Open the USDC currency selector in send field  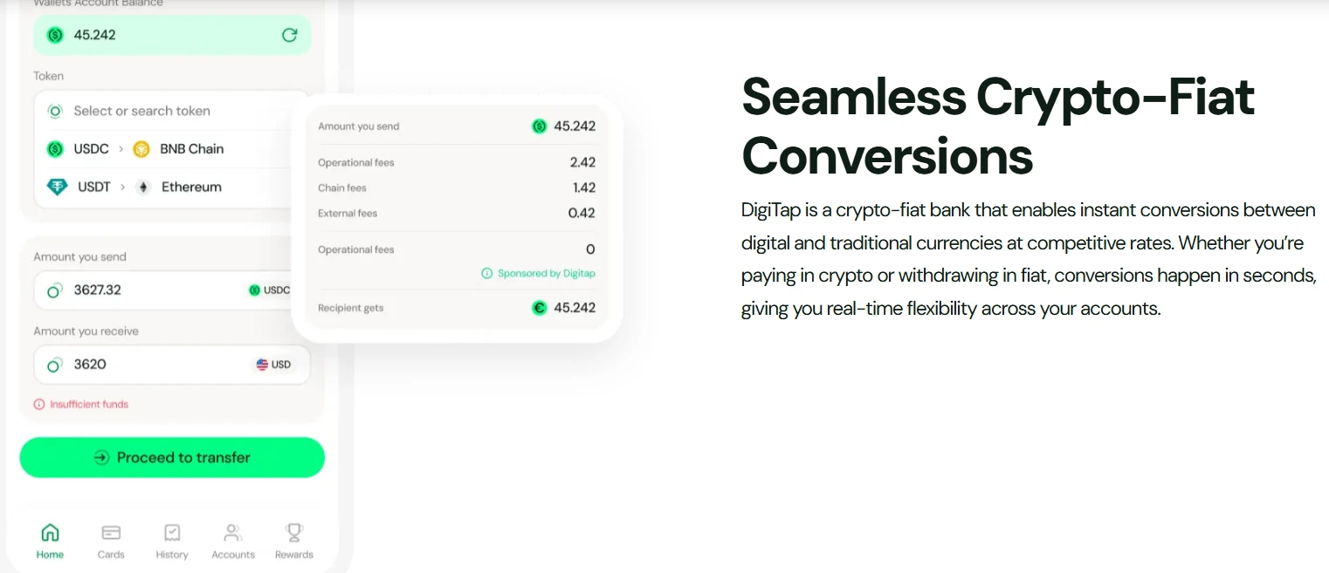[x=269, y=290]
